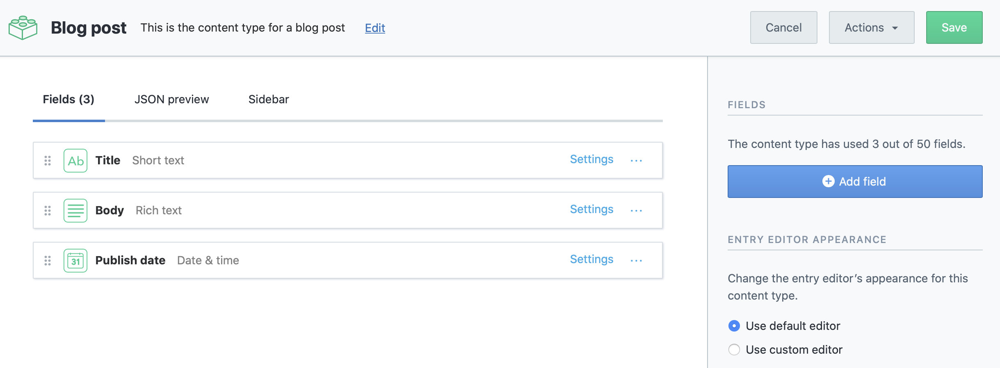The image size is (1000, 368).
Task: Open Settings for the Publish date field
Action: (x=591, y=259)
